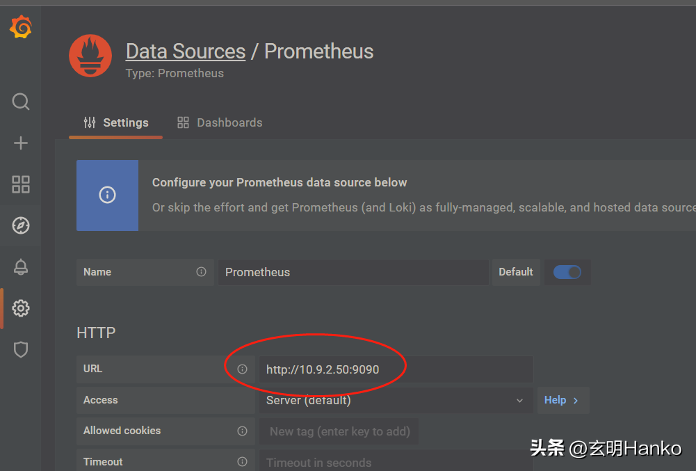Click the info icon beside Name
696x471 pixels.
click(201, 272)
